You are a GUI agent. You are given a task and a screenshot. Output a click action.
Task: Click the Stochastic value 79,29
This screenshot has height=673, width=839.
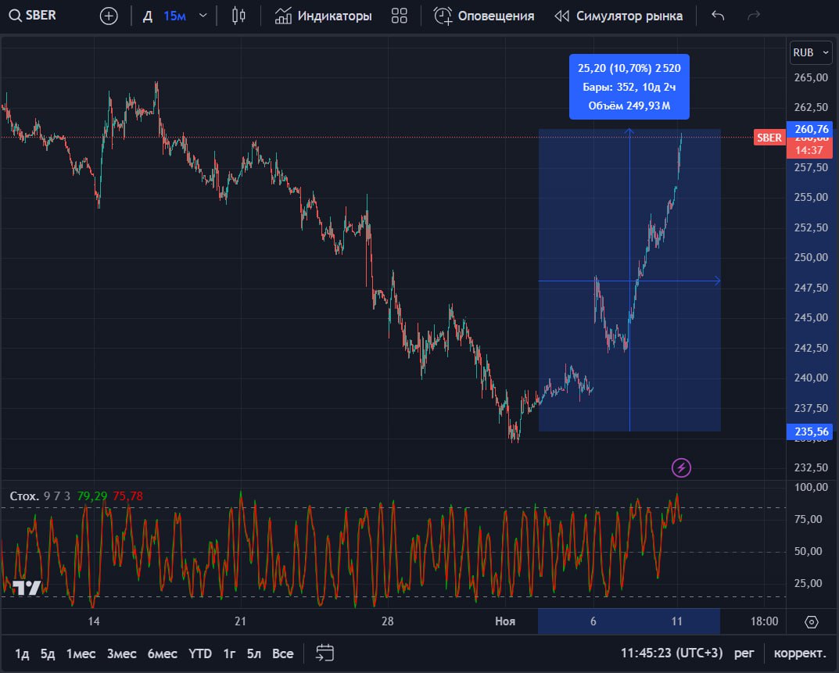click(92, 496)
